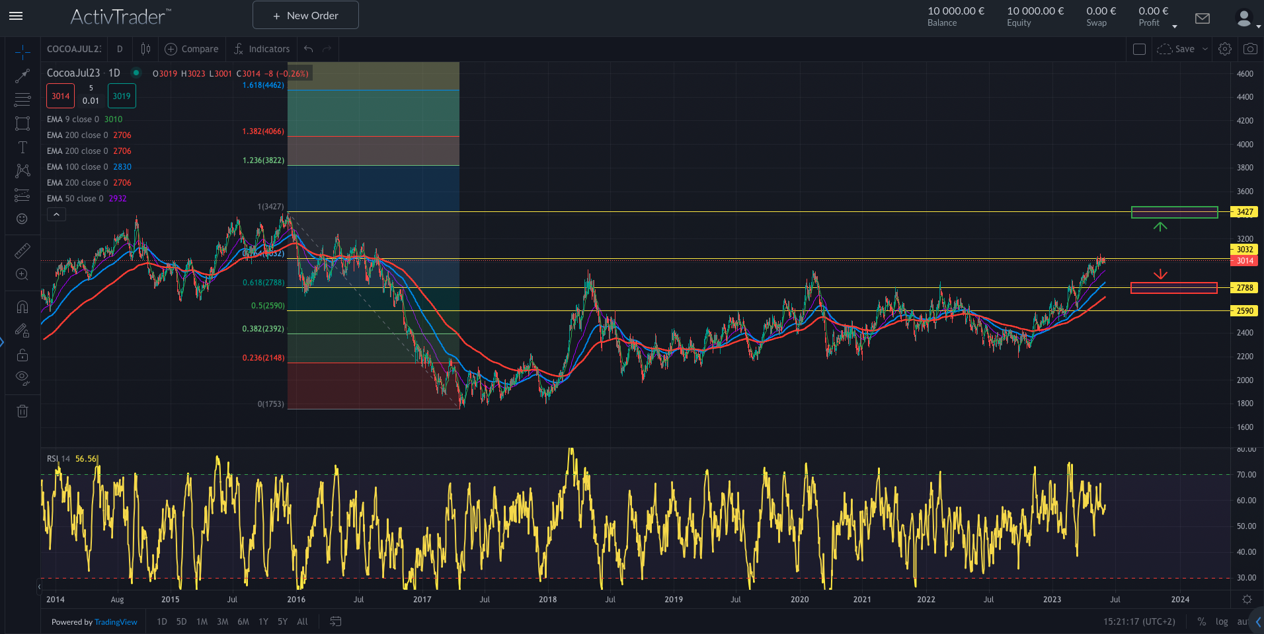Image resolution: width=1264 pixels, height=634 pixels.
Task: Click the New Order button
Action: 305,15
